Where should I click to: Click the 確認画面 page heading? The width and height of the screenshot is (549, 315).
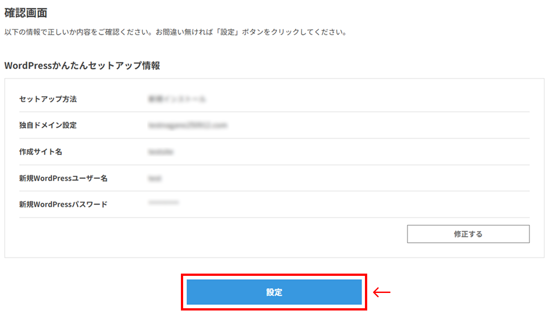[x=26, y=13]
